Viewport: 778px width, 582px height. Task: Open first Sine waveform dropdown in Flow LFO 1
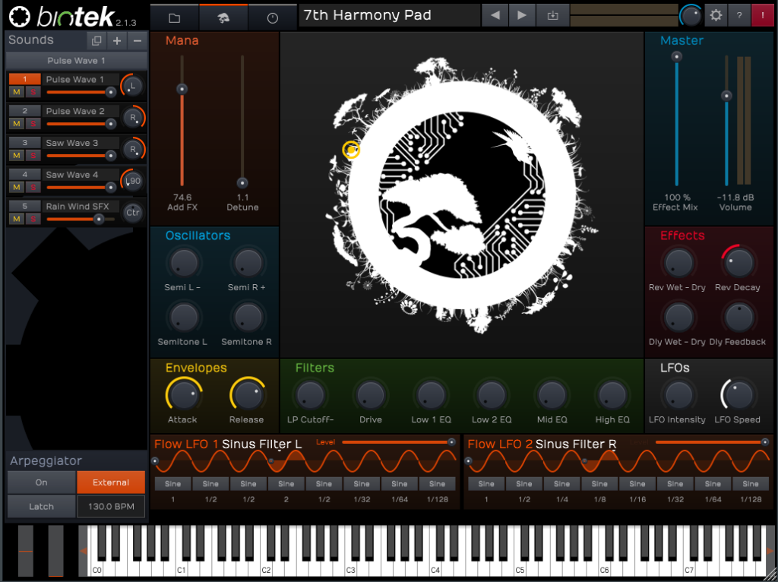[x=172, y=484]
